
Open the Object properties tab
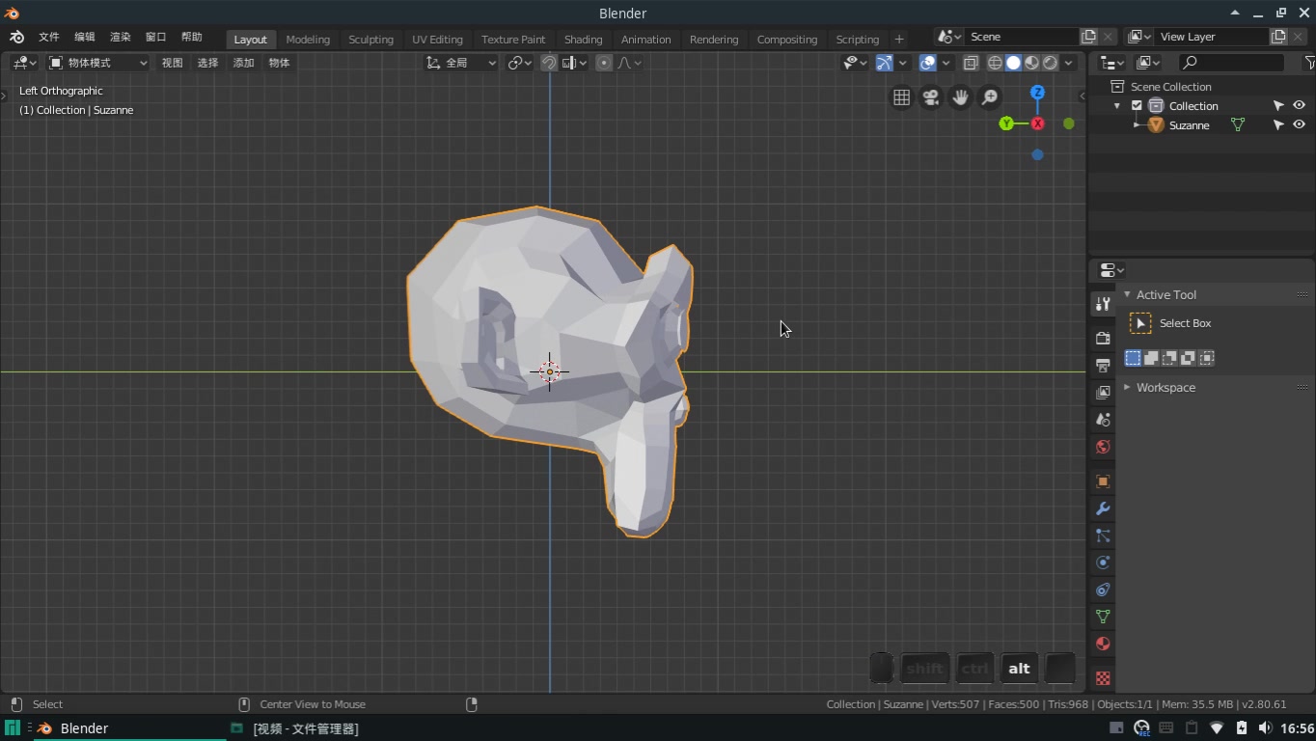(1103, 481)
